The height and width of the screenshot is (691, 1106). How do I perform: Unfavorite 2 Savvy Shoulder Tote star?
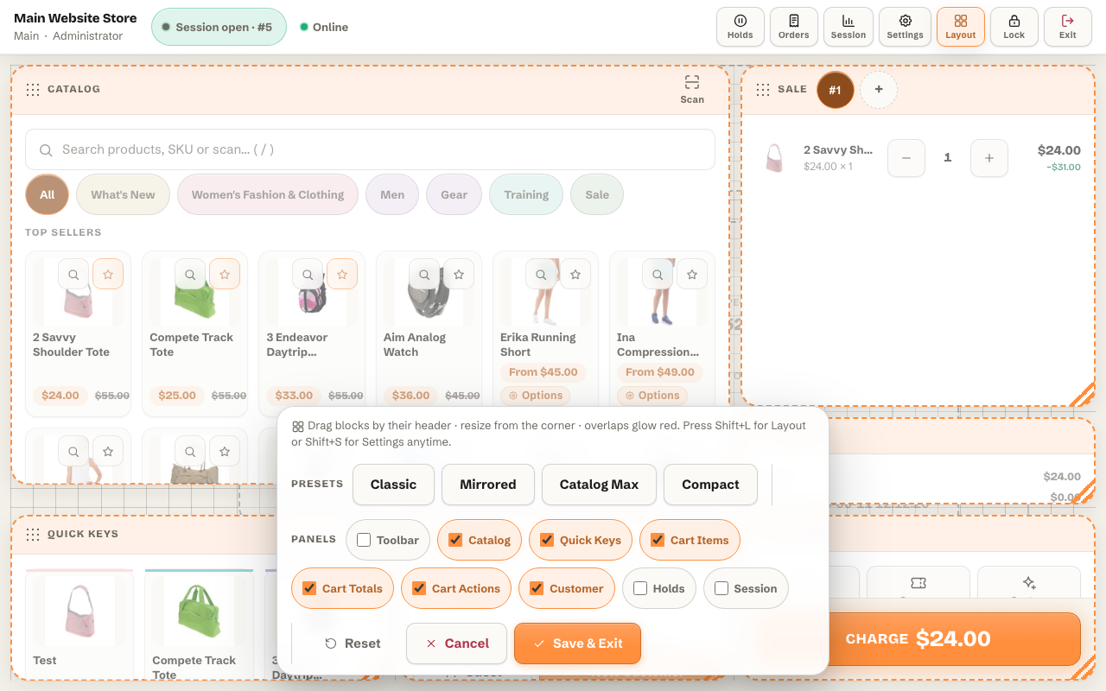(x=108, y=275)
